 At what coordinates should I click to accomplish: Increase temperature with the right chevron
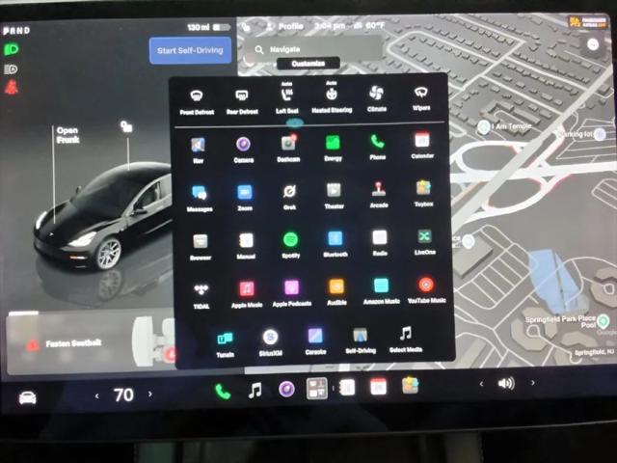(150, 394)
